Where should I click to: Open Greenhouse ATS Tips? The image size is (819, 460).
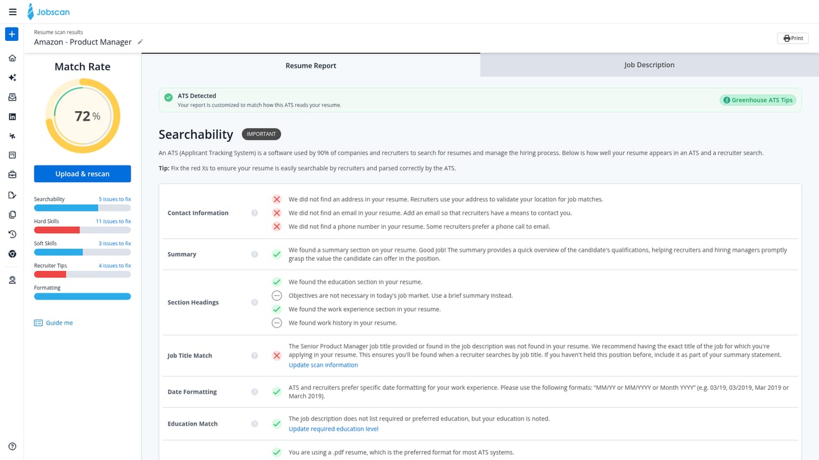point(758,100)
